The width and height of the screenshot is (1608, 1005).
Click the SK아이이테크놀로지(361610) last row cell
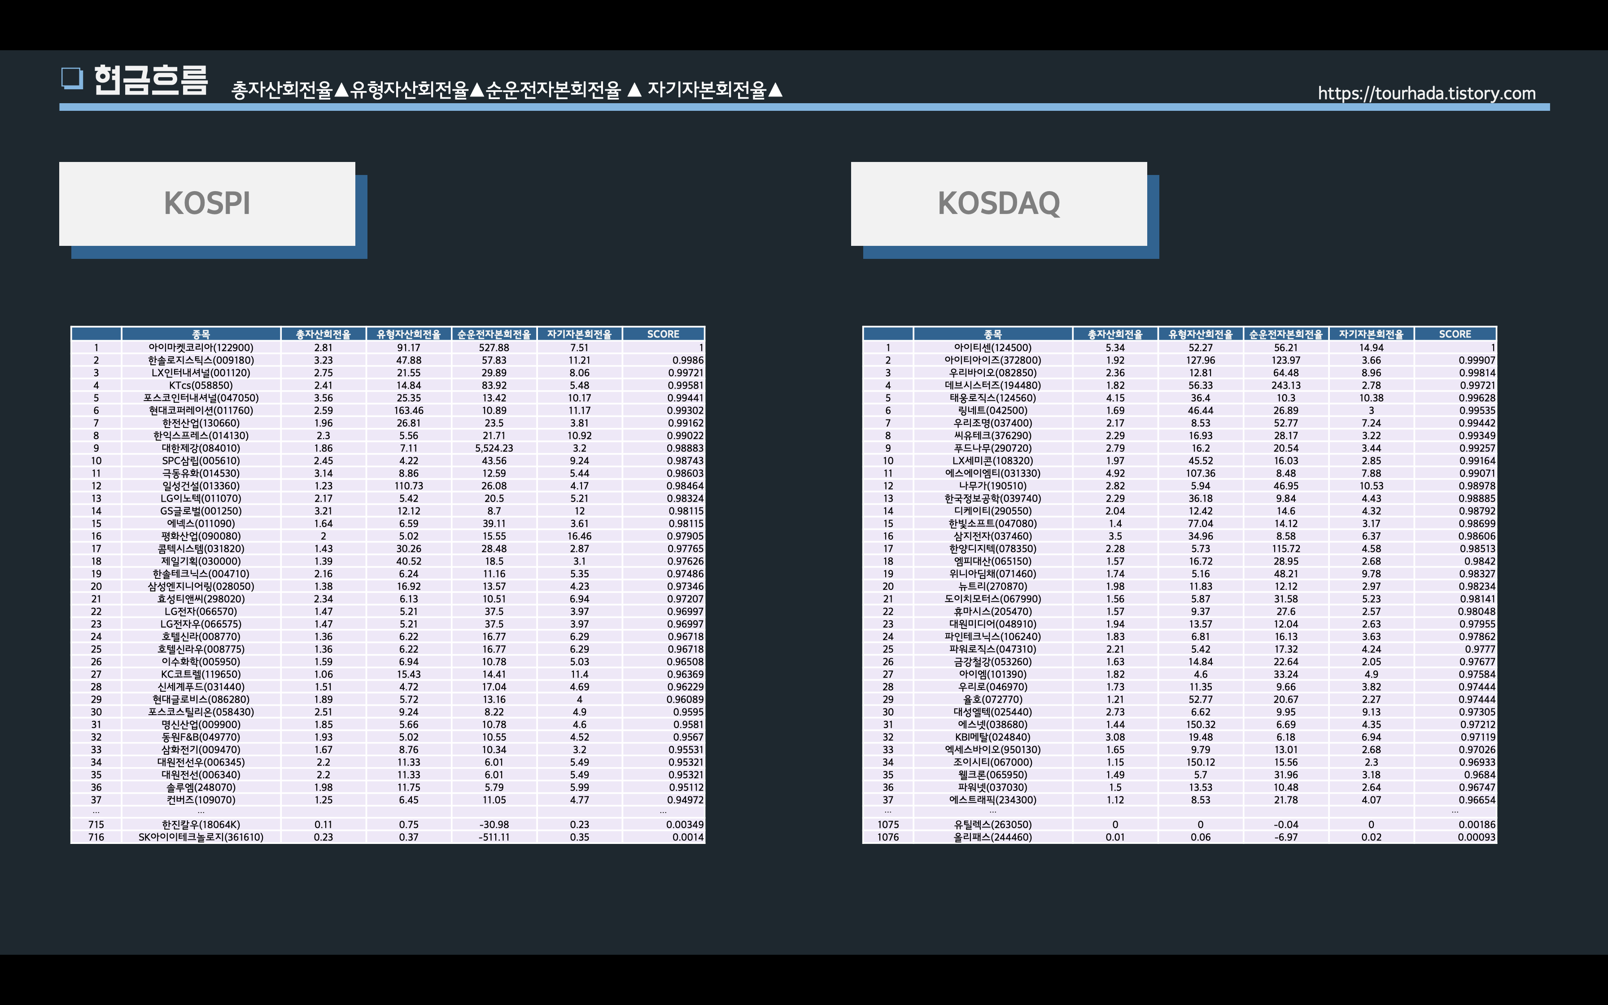pos(201,837)
